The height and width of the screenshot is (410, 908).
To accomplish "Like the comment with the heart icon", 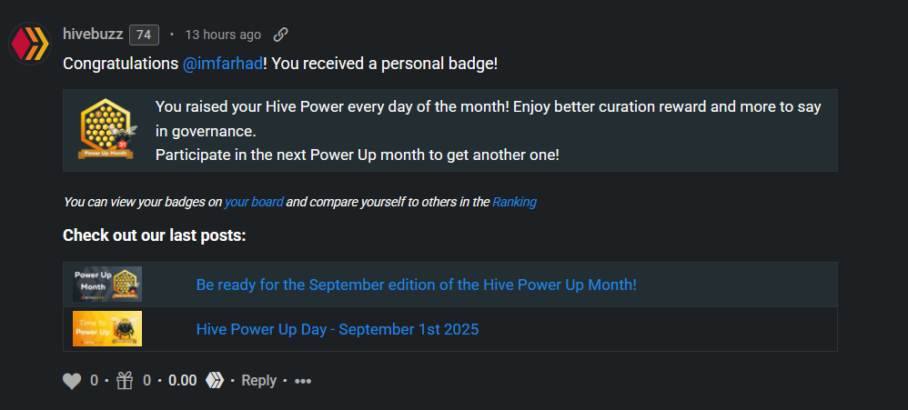I will click(72, 381).
